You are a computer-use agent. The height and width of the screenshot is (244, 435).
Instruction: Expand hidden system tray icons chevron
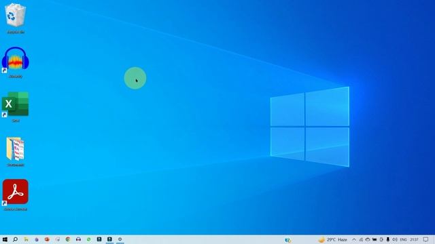(354, 239)
